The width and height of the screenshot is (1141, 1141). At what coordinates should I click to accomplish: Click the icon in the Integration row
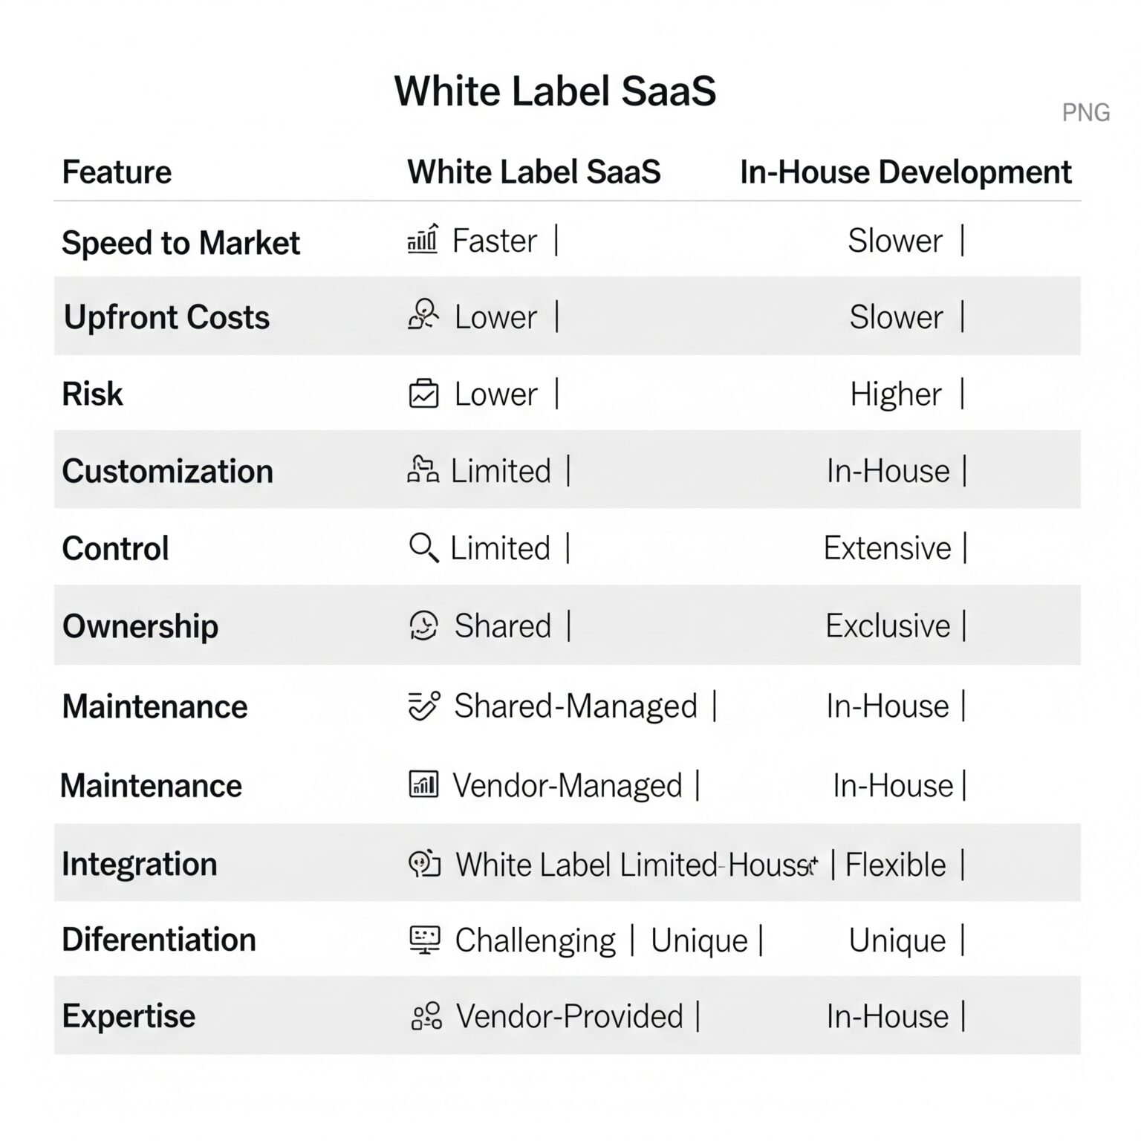(425, 864)
